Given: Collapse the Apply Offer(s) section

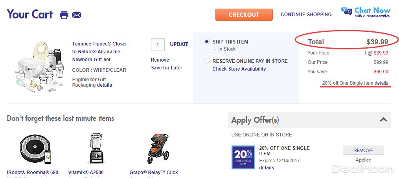Looking at the screenshot, I should click(383, 120).
